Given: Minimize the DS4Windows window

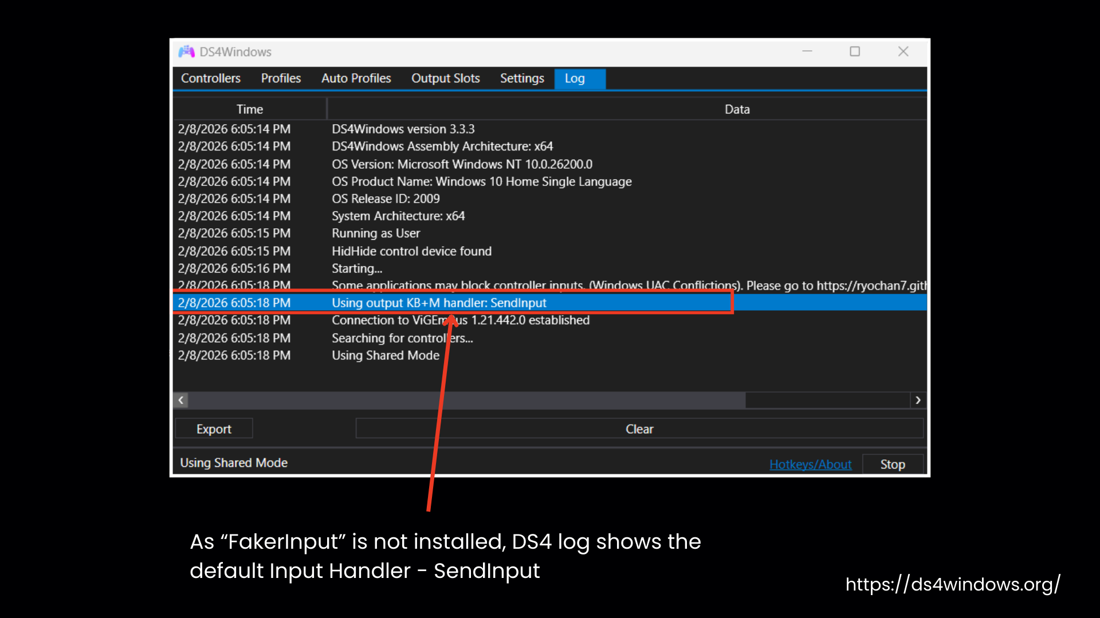Looking at the screenshot, I should (807, 51).
